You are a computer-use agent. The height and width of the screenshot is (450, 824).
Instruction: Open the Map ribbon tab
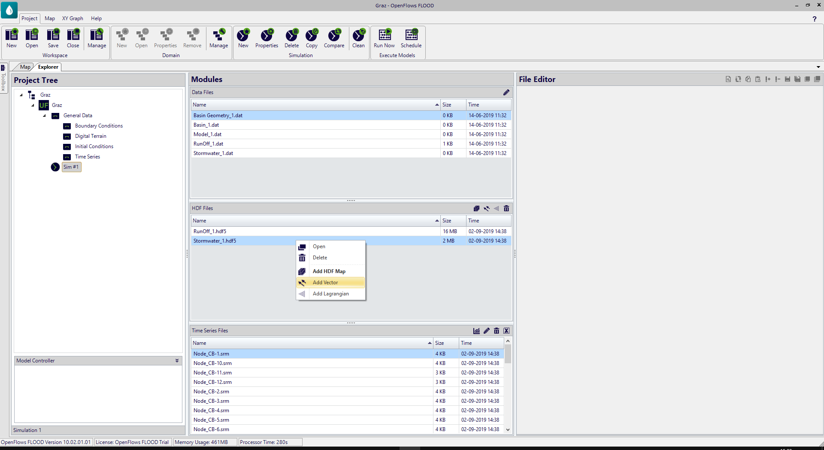(50, 18)
